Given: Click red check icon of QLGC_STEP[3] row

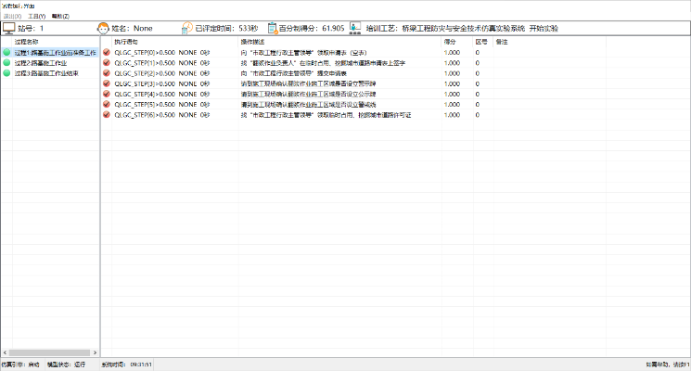Looking at the screenshot, I should 107,83.
